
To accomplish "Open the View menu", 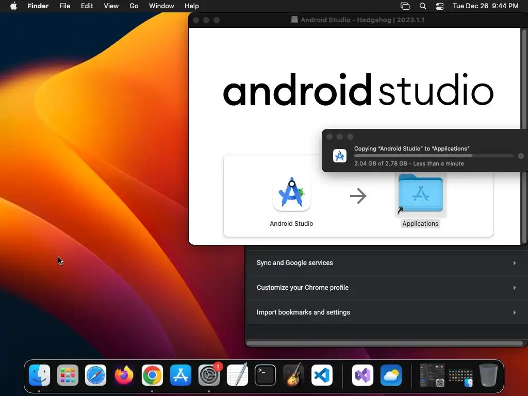I will tap(111, 6).
